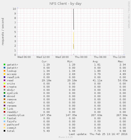131x140 pixels.
Task: Click the yellow access legend swatch
Action: coord(4,74)
